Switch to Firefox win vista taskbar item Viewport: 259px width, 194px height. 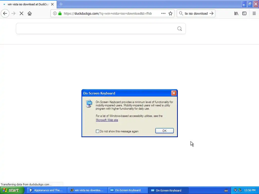tap(87, 190)
